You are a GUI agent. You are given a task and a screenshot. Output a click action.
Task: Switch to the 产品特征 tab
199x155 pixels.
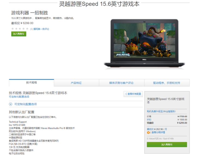[76, 83]
